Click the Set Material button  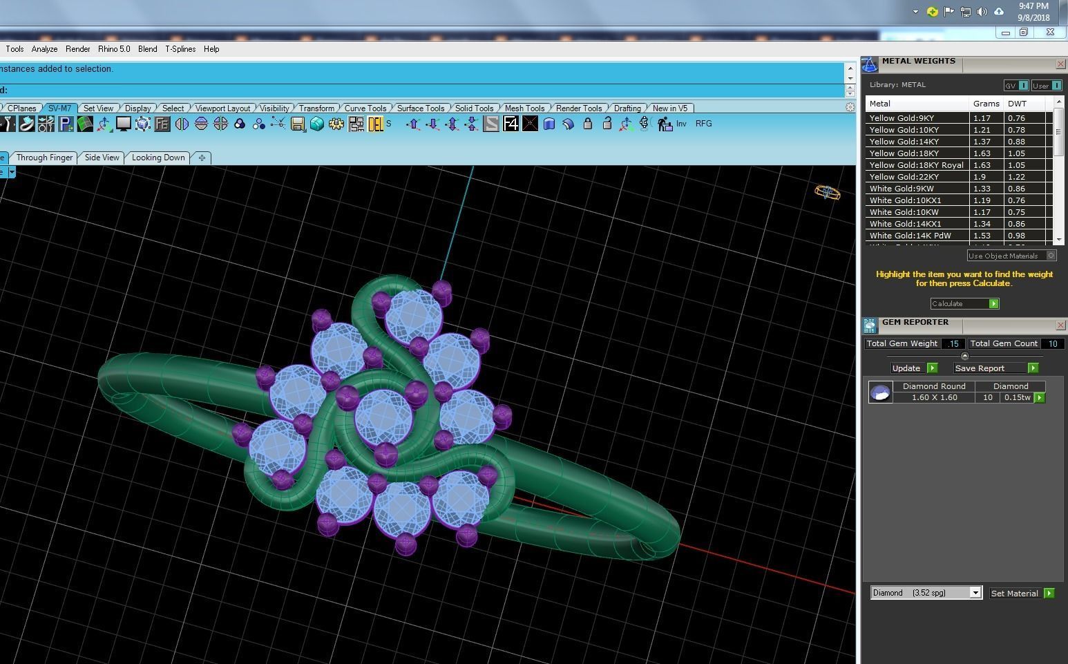1021,593
